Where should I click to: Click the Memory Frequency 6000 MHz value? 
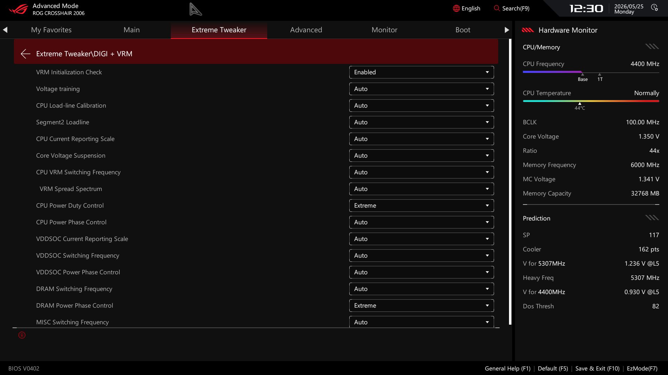tap(645, 165)
